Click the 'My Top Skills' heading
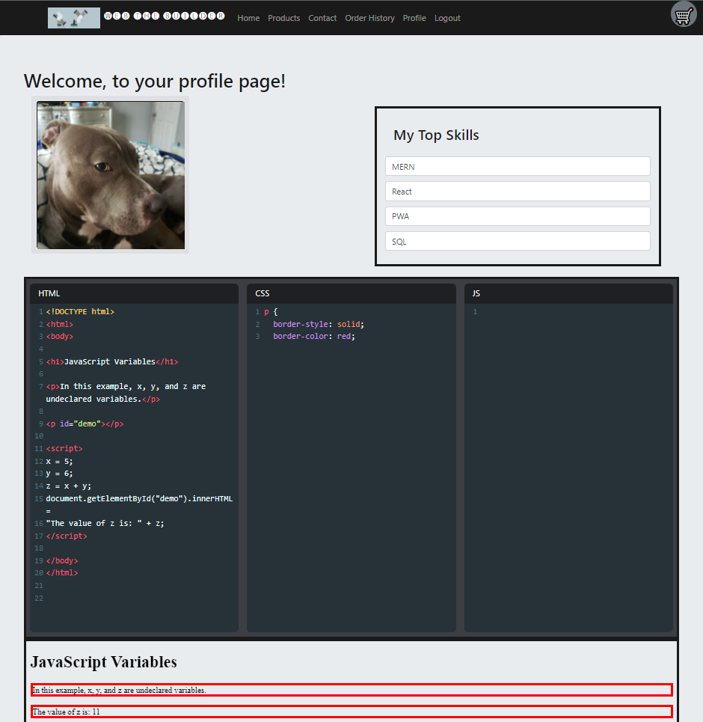 (x=436, y=135)
